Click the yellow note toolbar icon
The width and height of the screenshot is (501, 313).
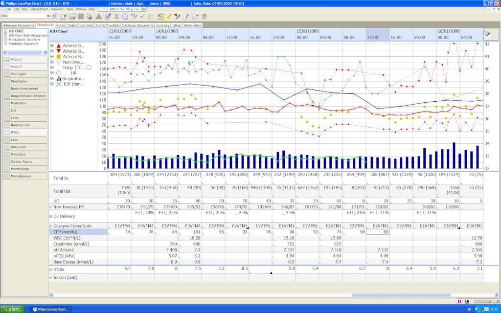pos(160,16)
